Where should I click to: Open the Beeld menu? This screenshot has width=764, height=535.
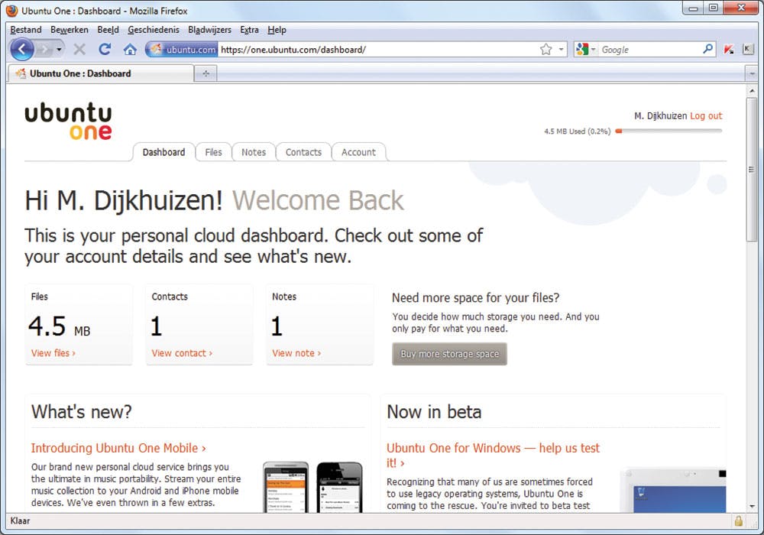click(x=108, y=30)
